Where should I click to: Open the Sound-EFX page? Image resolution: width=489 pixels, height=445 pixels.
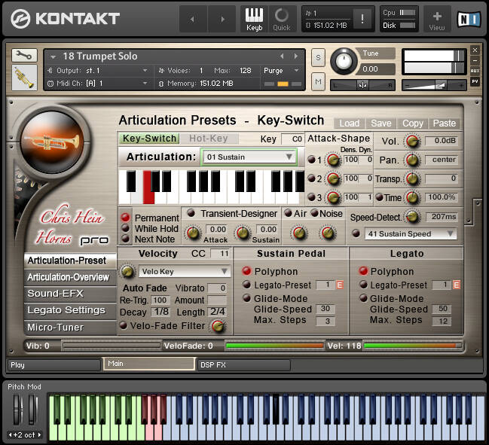coord(70,294)
